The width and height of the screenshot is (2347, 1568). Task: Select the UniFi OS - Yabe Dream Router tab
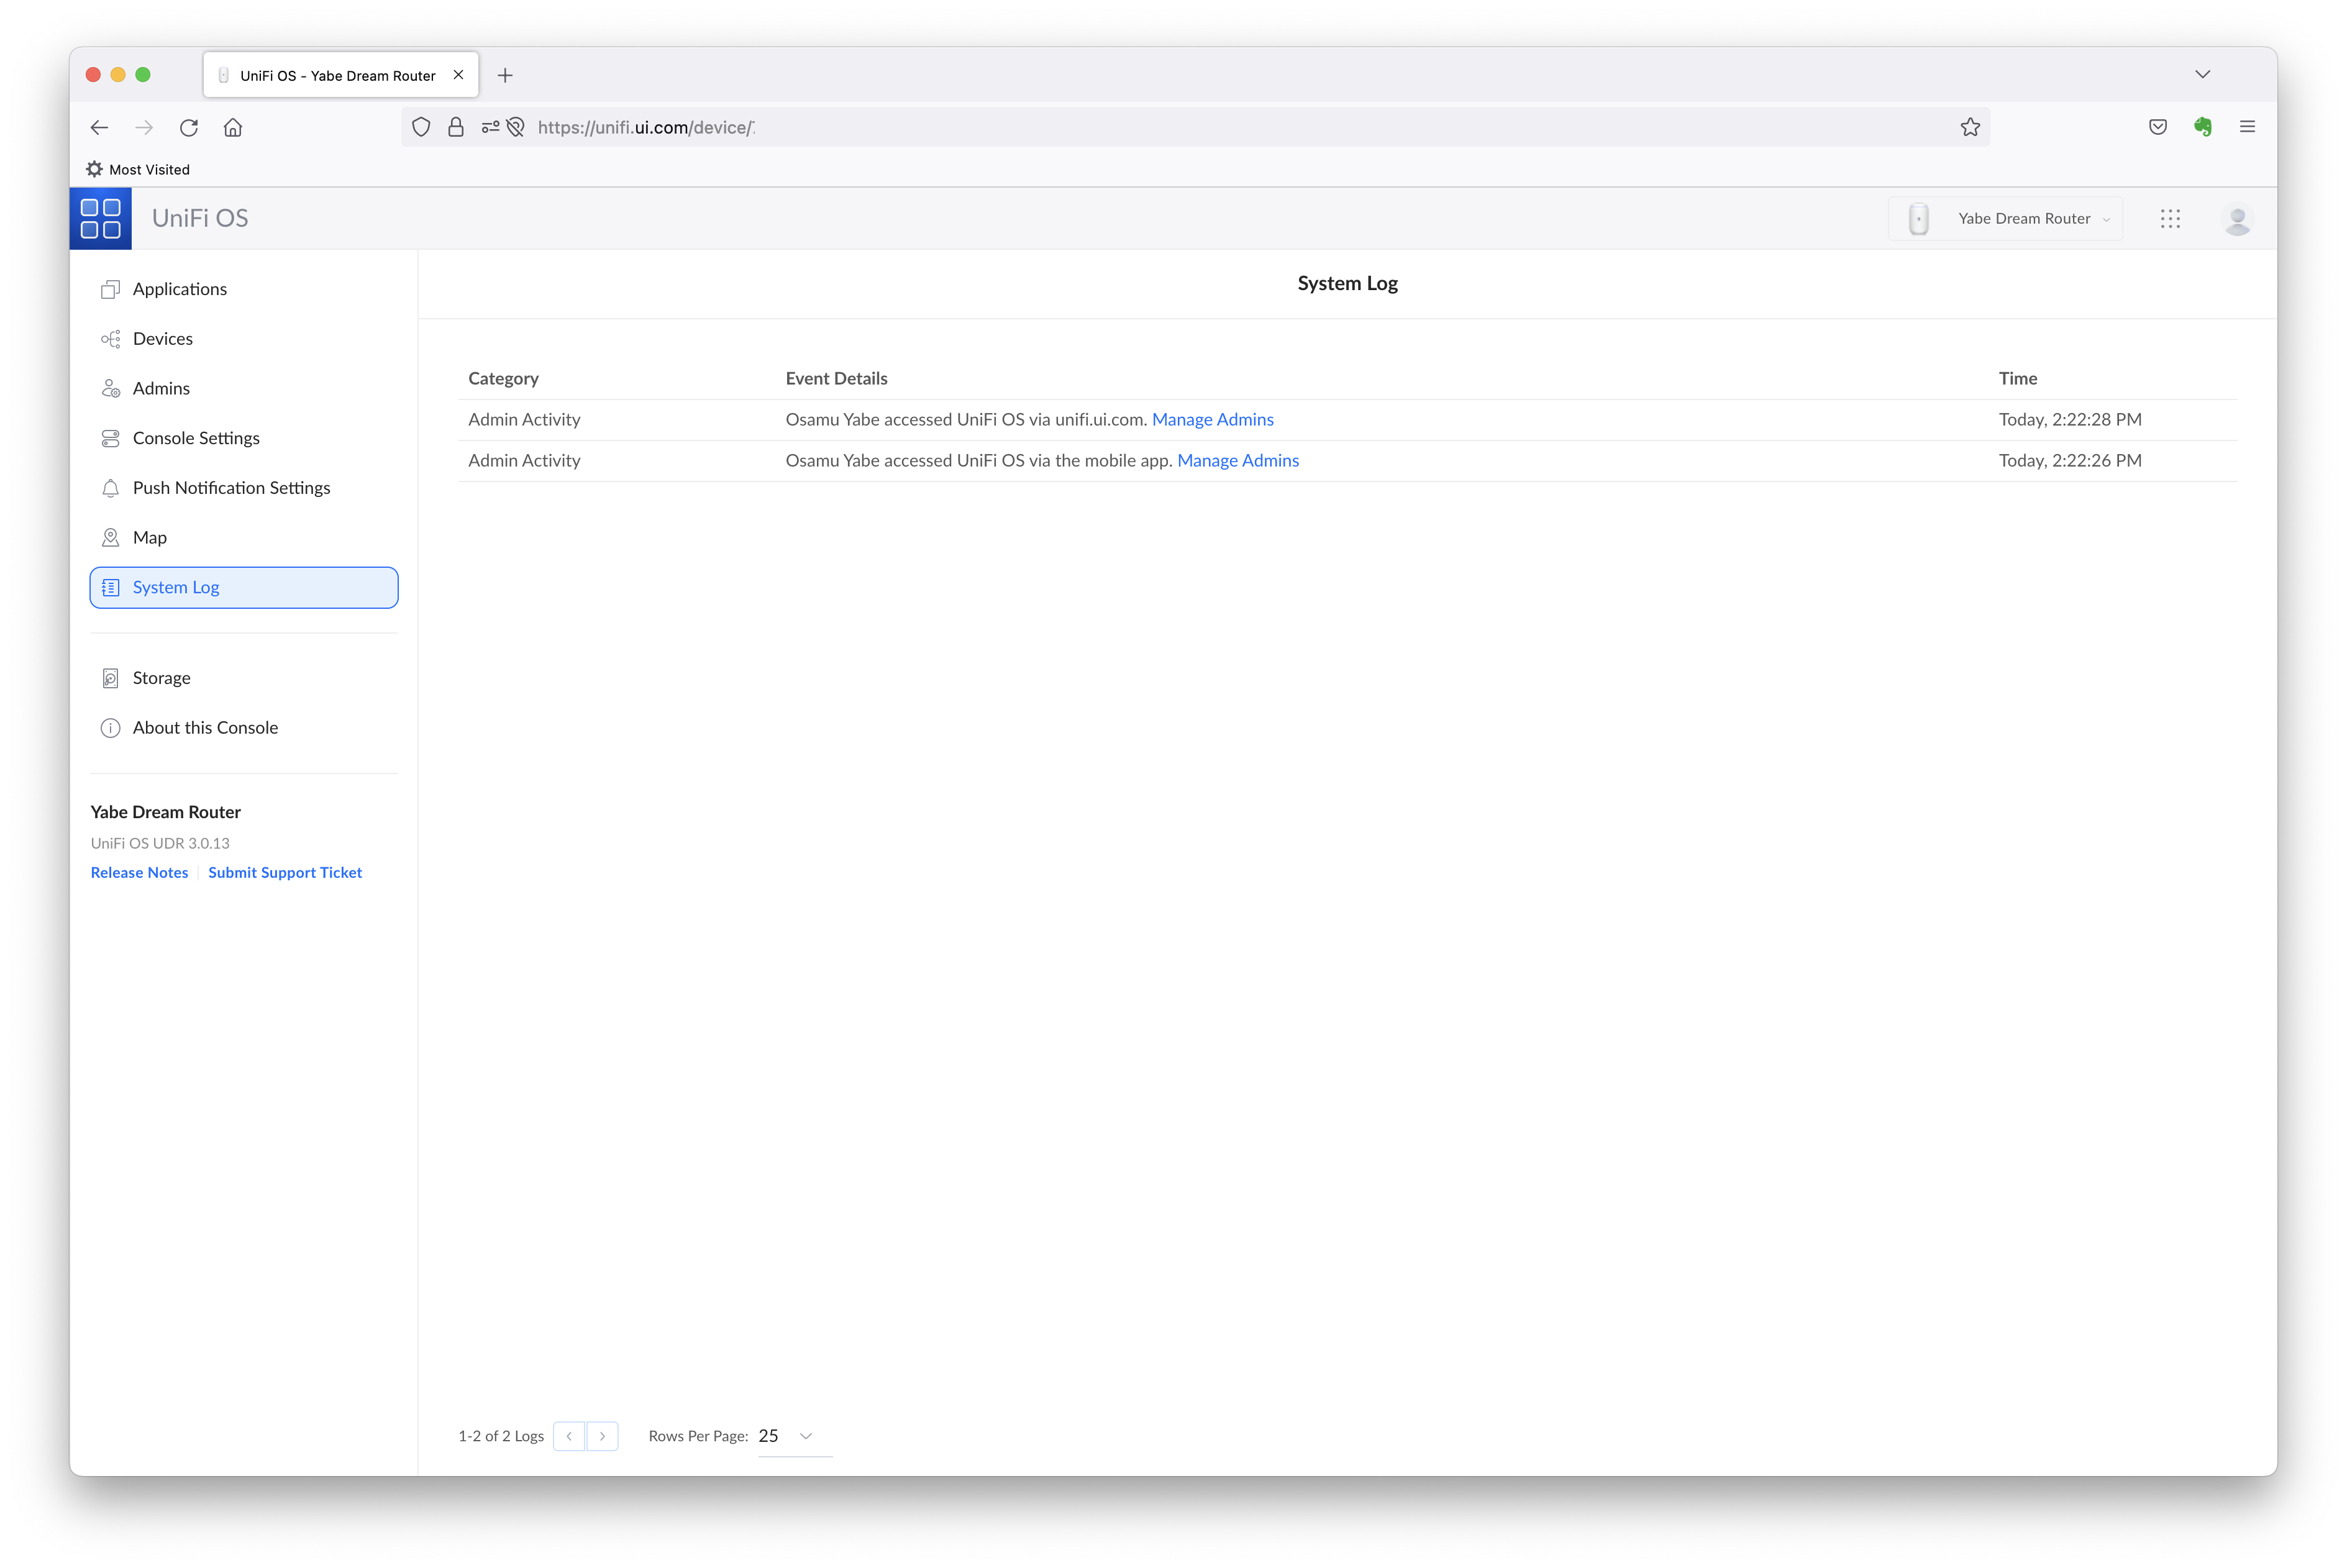click(x=340, y=75)
